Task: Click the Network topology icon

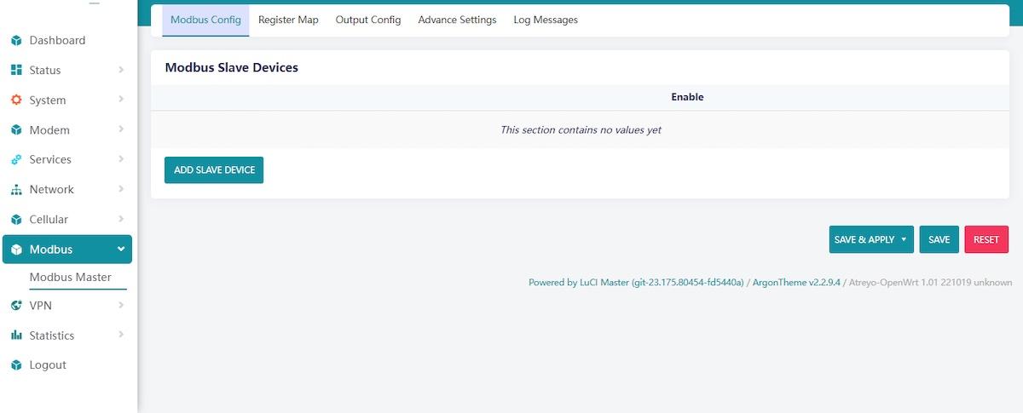Action: tap(16, 189)
